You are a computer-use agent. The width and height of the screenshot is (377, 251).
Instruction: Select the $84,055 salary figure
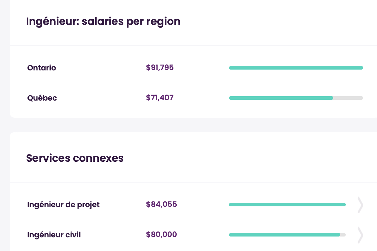tap(161, 205)
